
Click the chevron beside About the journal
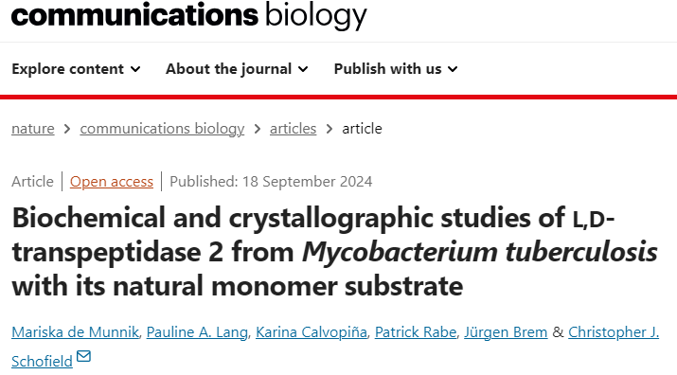(303, 69)
